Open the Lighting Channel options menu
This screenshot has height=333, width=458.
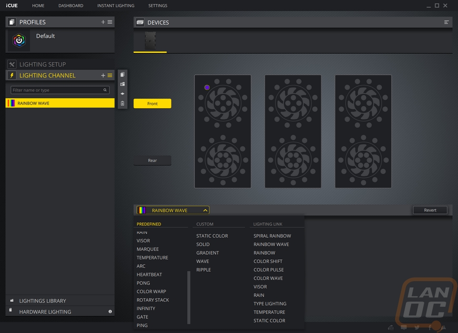pos(110,76)
